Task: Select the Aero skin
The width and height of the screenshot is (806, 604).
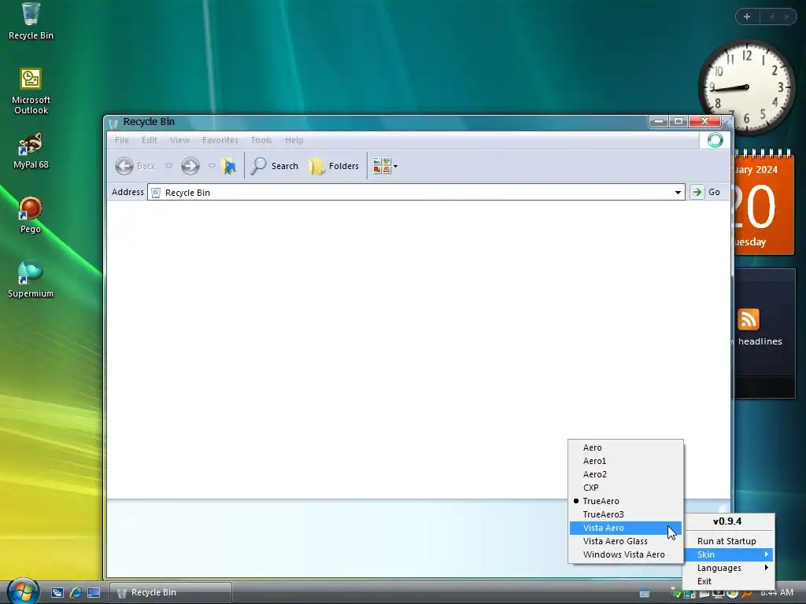Action: point(626,447)
